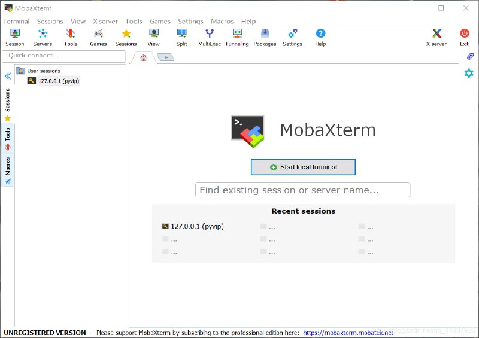This screenshot has width=479, height=338.
Task: Click the Quick connect input field
Action: pyautogui.click(x=63, y=56)
